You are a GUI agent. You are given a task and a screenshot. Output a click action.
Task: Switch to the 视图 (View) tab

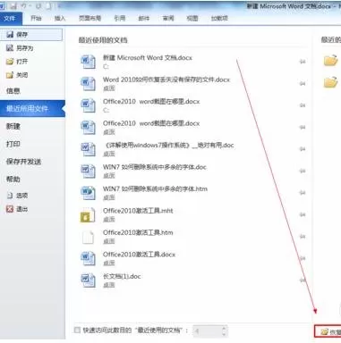tap(192, 18)
